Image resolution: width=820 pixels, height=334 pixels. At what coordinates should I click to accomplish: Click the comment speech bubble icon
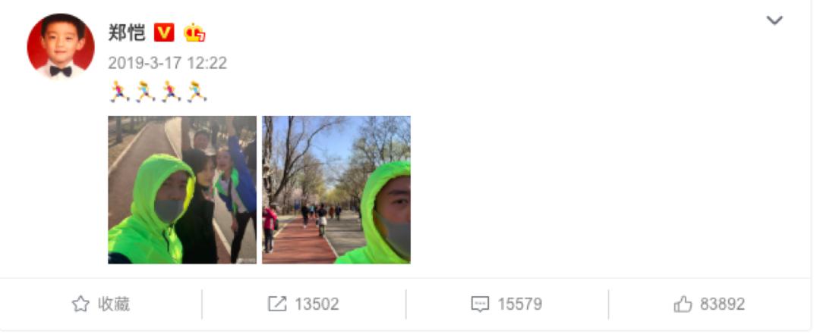[x=480, y=304]
